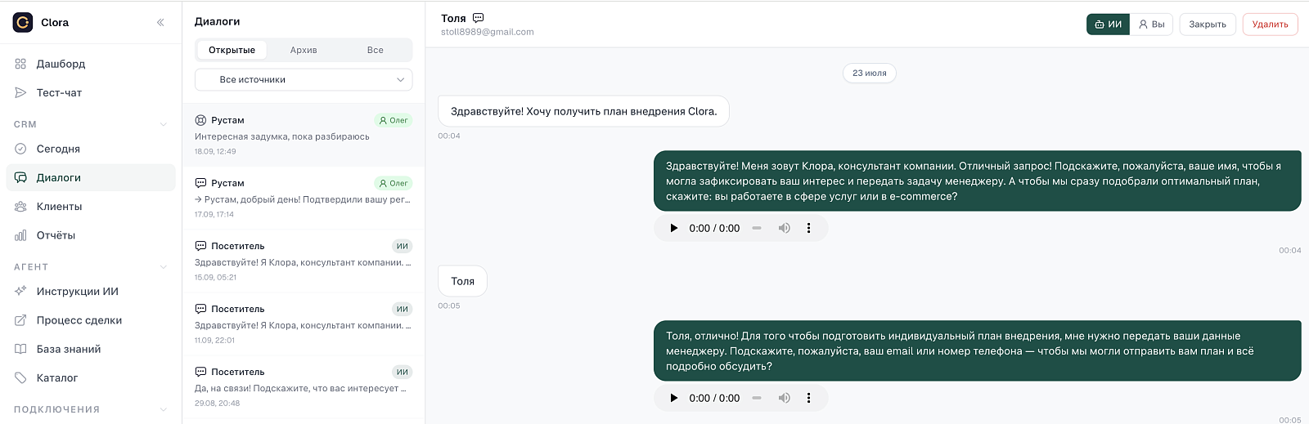Switch the responder to Вы mode

pyautogui.click(x=1152, y=25)
